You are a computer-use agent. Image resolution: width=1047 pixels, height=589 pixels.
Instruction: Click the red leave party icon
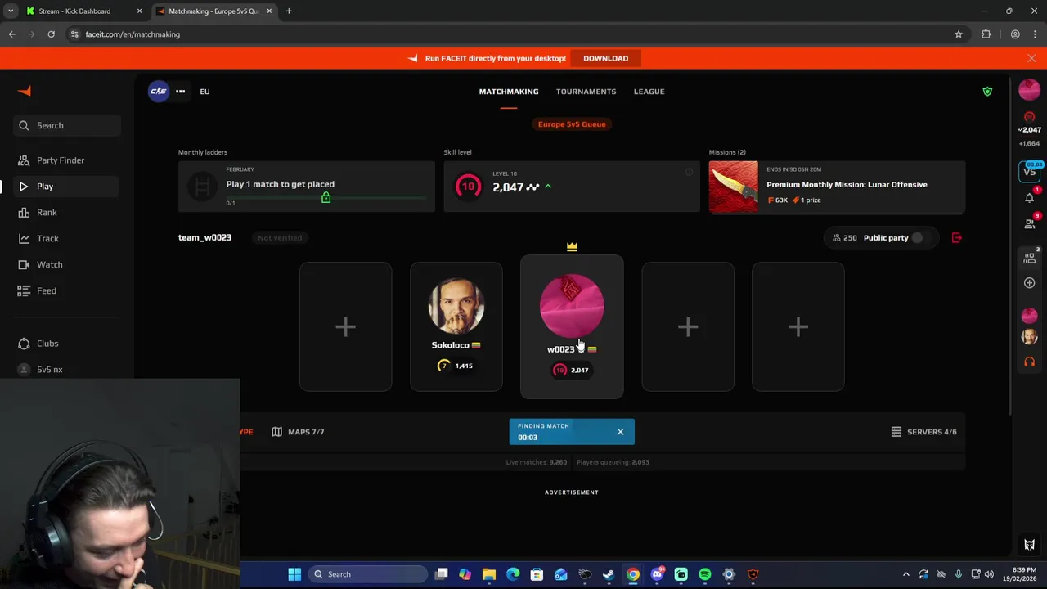[x=957, y=238]
